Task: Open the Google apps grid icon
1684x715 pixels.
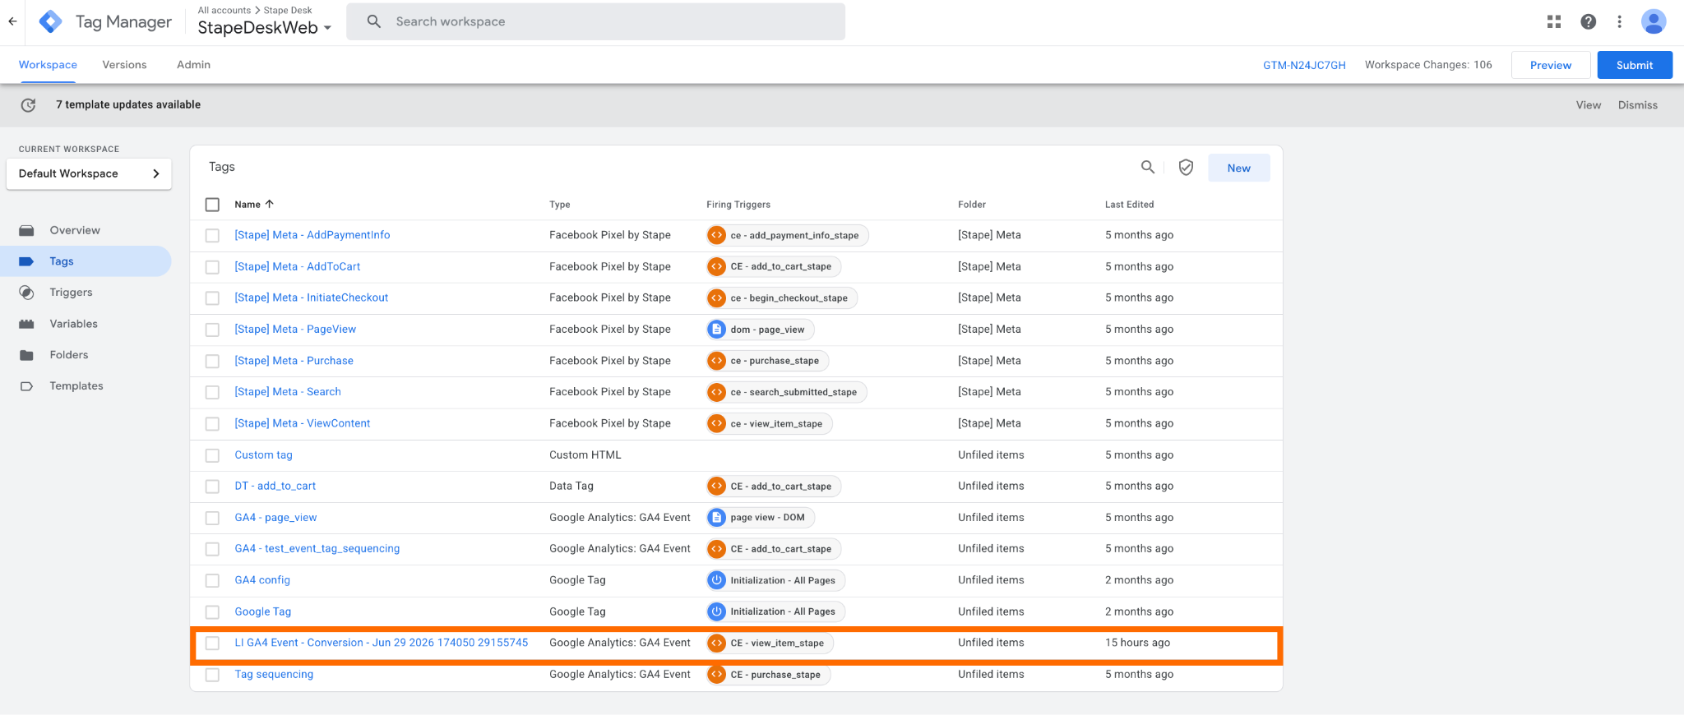Action: click(x=1553, y=21)
